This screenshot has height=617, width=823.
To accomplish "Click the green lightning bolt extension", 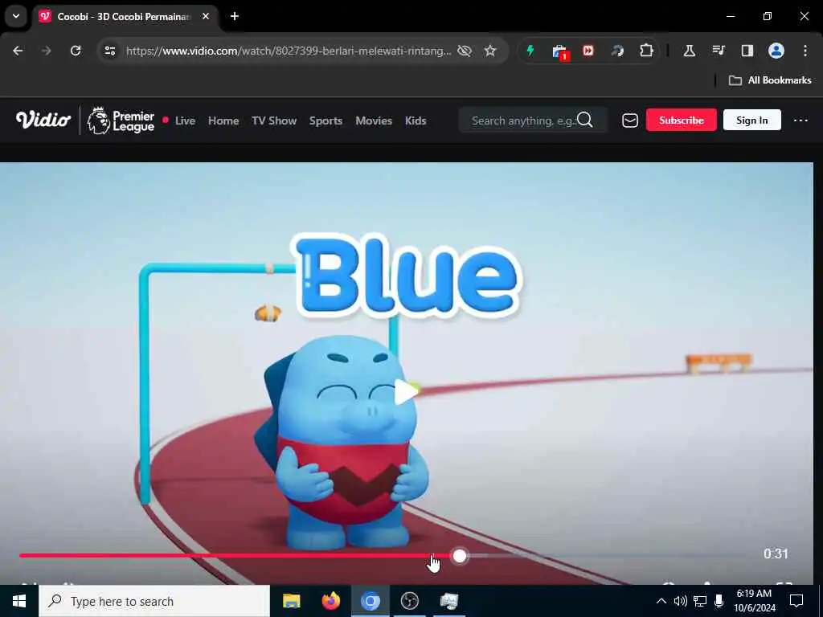I will pyautogui.click(x=530, y=51).
